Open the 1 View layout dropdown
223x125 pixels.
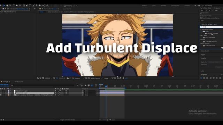click(107, 78)
